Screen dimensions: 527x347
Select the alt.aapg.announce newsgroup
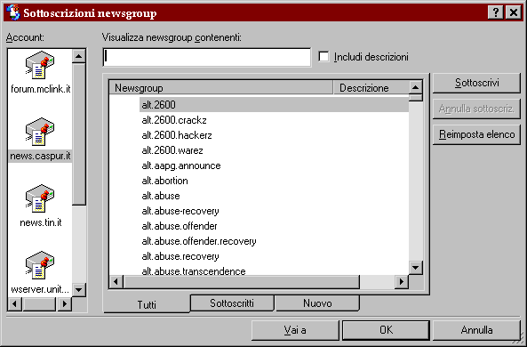(181, 165)
